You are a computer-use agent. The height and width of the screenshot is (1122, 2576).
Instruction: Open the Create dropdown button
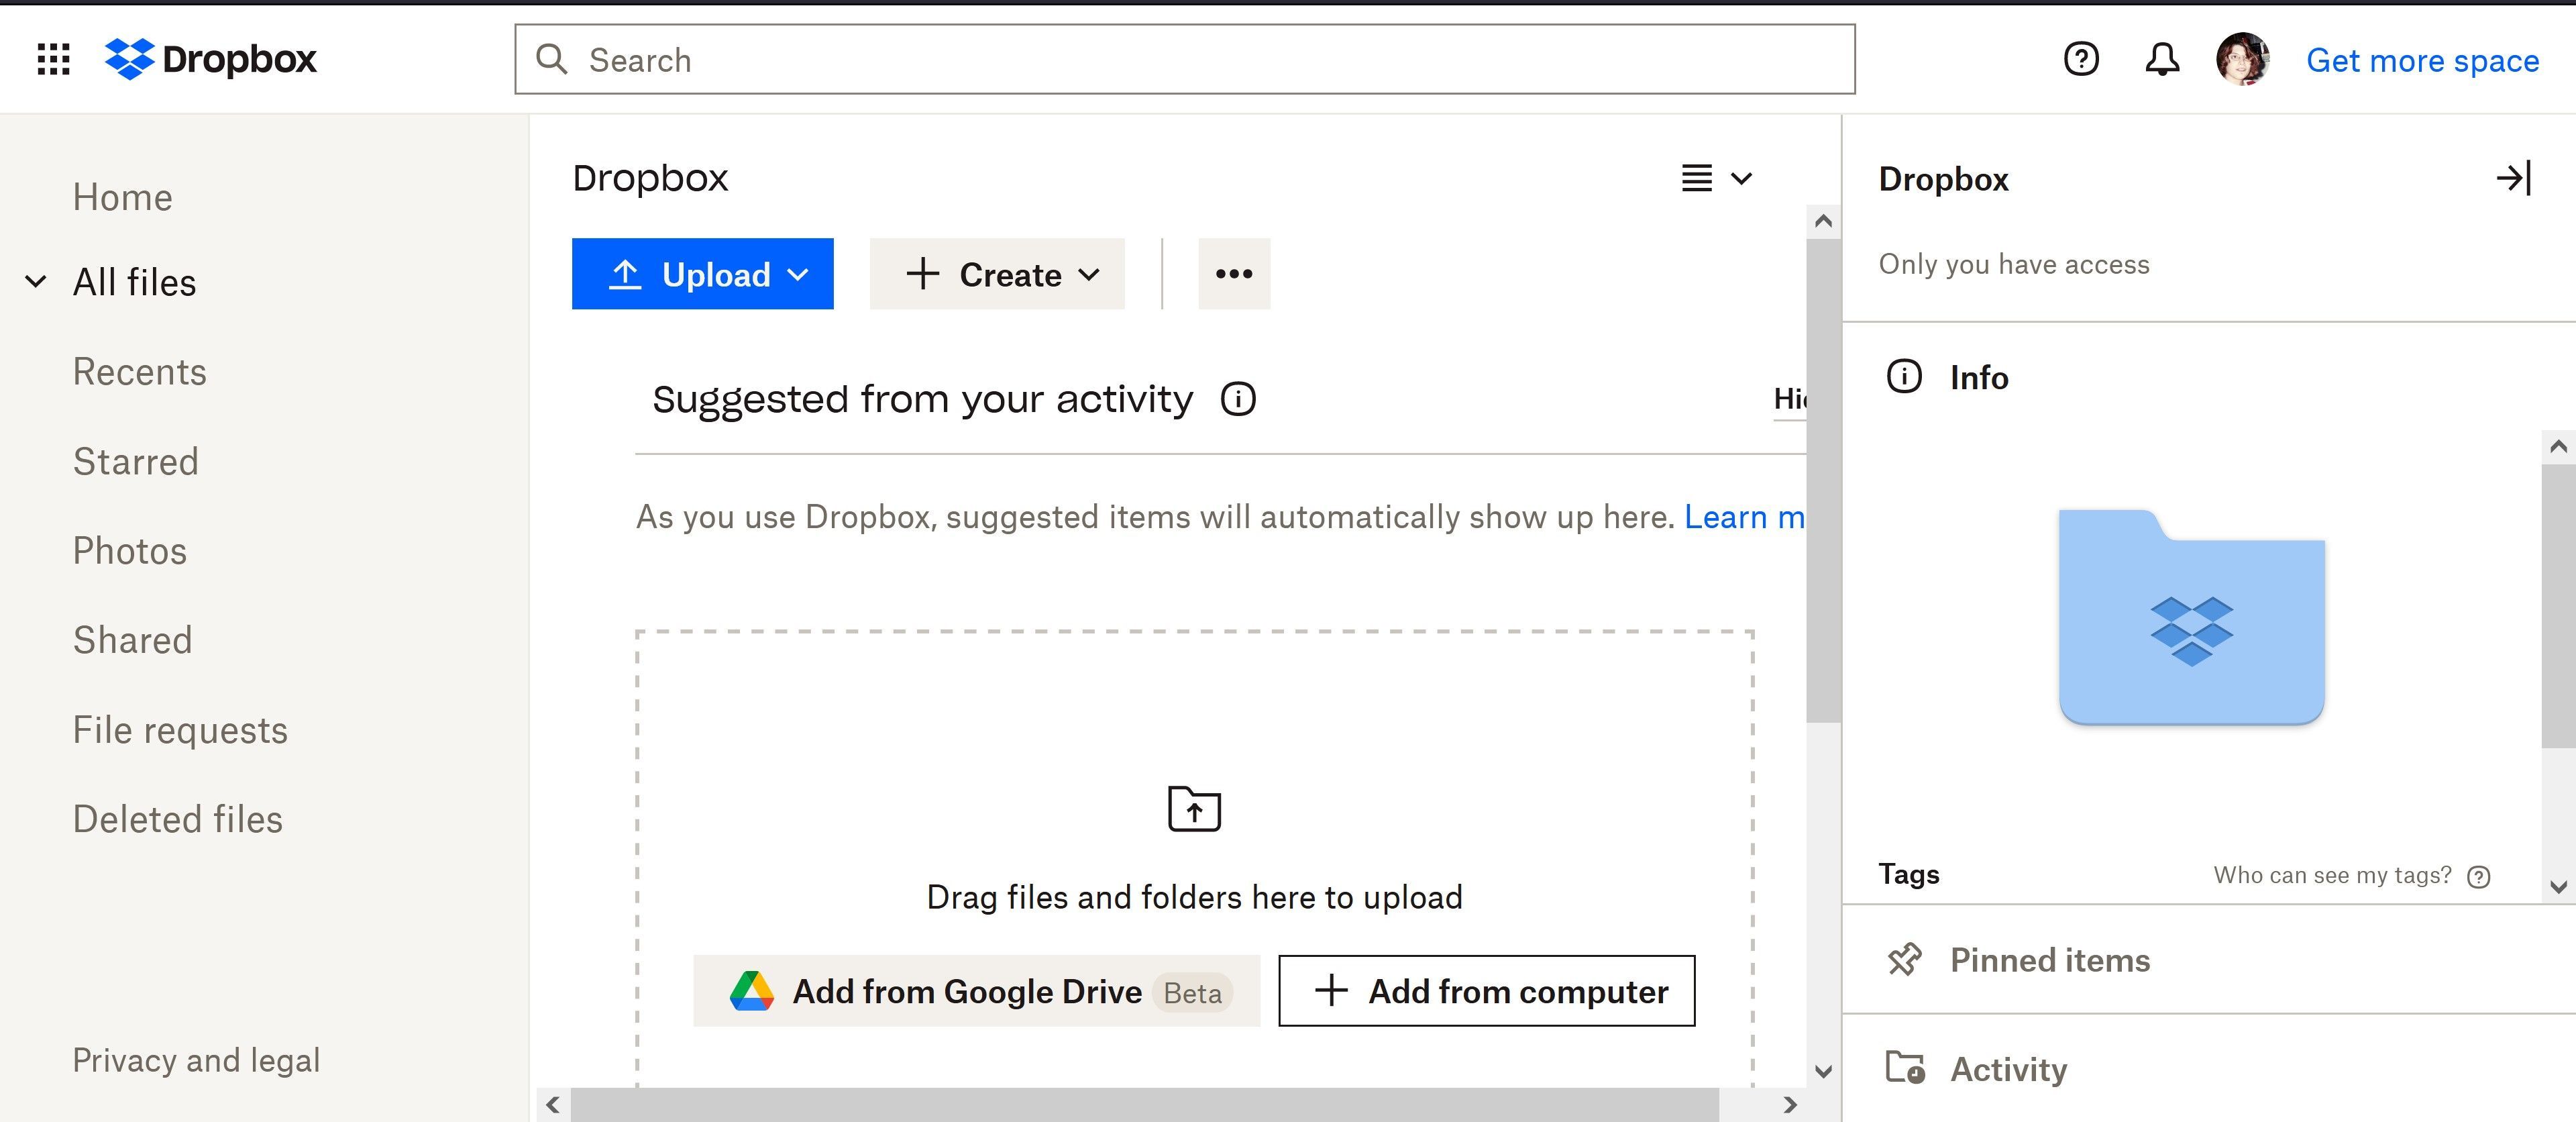click(x=997, y=274)
